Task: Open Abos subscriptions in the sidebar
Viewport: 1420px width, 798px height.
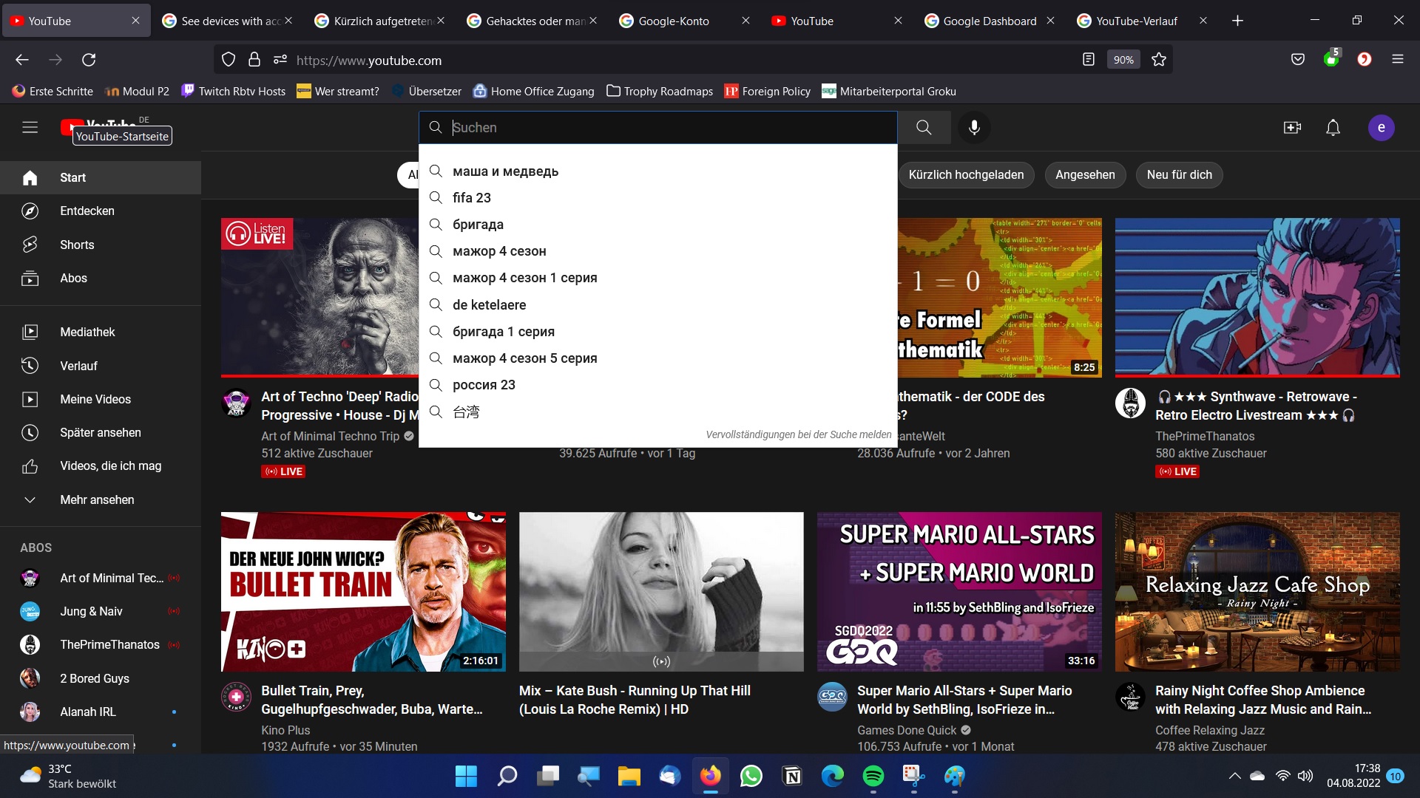Action: tap(101, 279)
